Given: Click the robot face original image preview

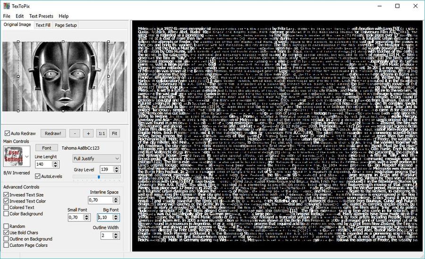Looking at the screenshot, I should click(x=65, y=76).
